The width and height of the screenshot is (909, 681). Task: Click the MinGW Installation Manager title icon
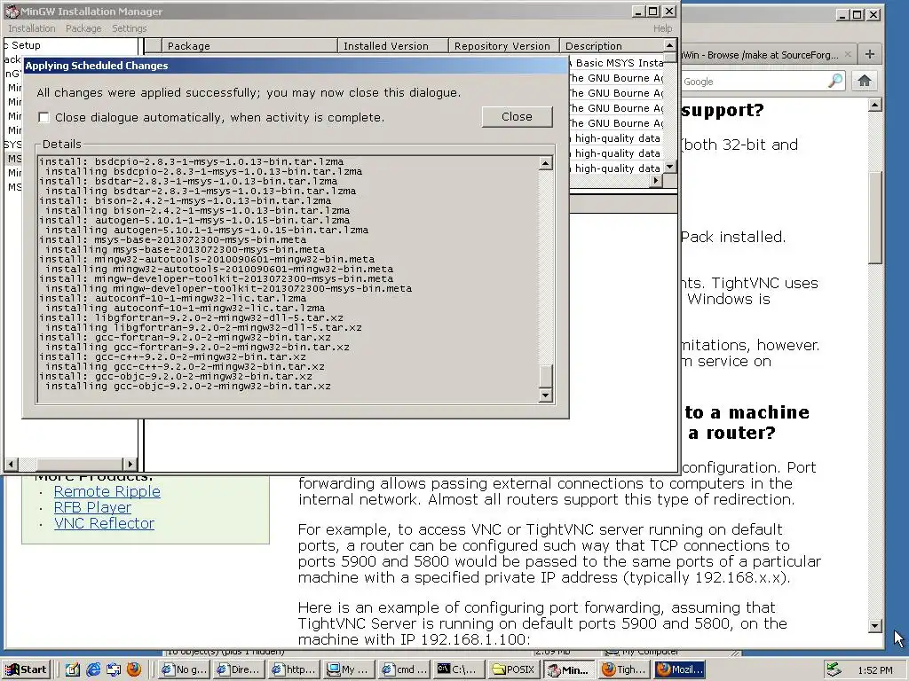click(x=12, y=11)
